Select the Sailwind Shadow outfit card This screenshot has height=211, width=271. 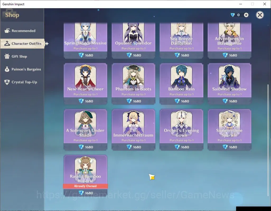pyautogui.click(x=229, y=84)
